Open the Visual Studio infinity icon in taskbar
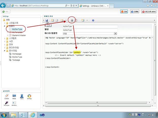158x118 pixels. coord(42,115)
